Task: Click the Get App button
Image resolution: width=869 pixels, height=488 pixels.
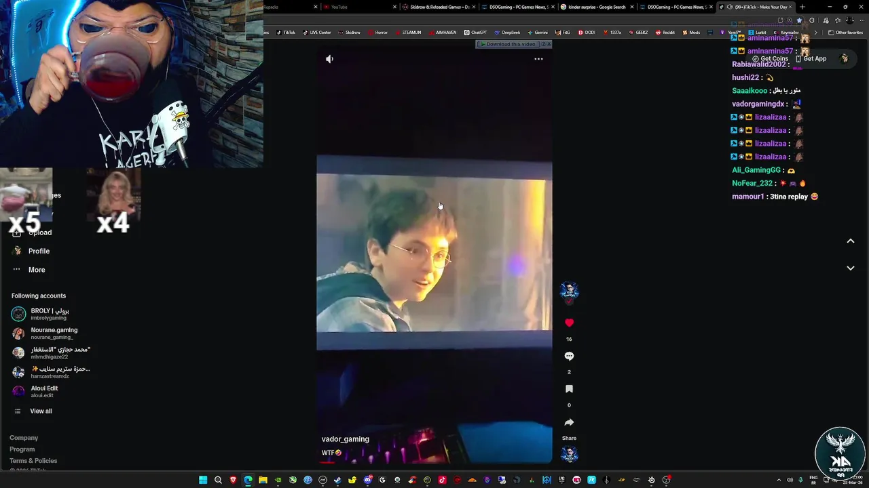Action: click(811, 59)
